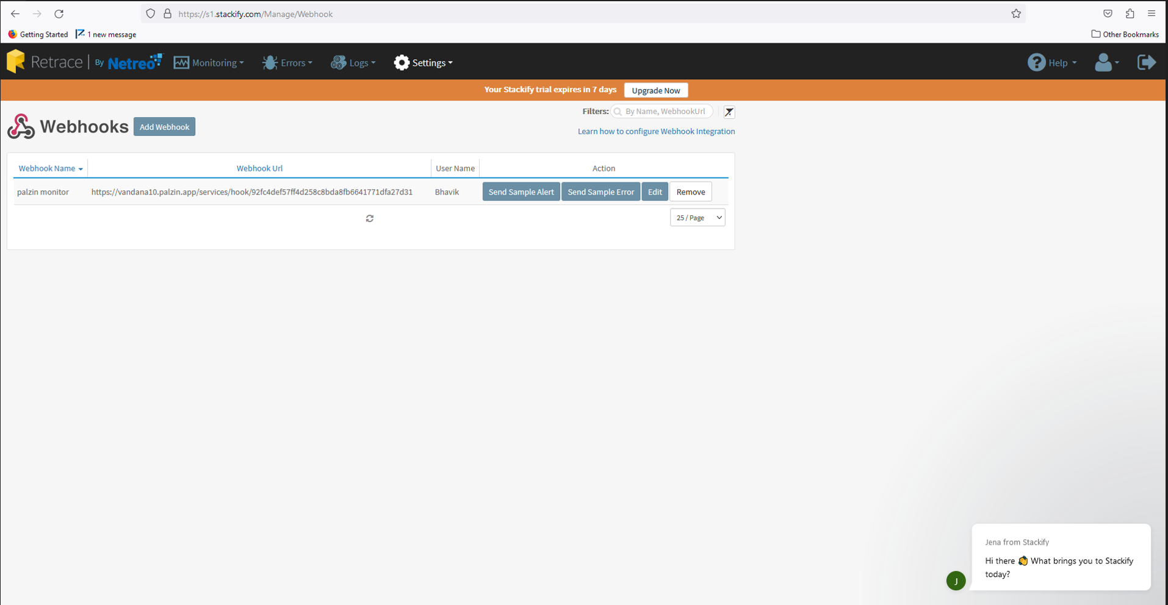The width and height of the screenshot is (1168, 605).
Task: Reload the browser page
Action: click(59, 13)
